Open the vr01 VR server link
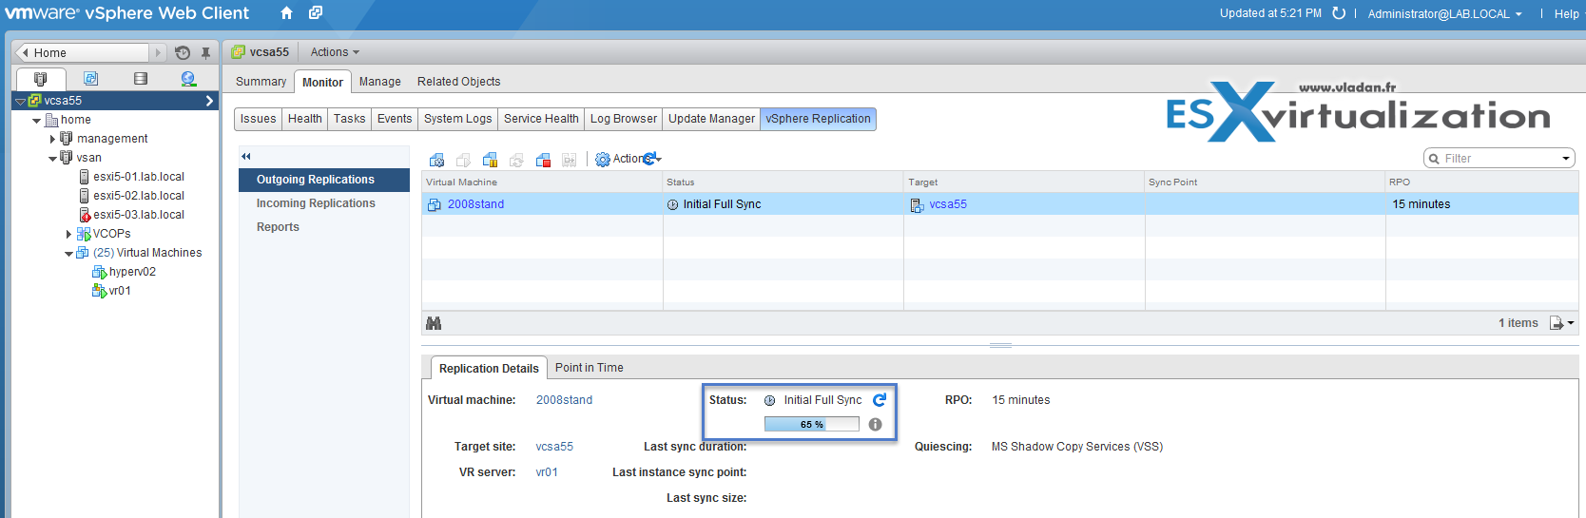The image size is (1586, 518). (x=547, y=472)
